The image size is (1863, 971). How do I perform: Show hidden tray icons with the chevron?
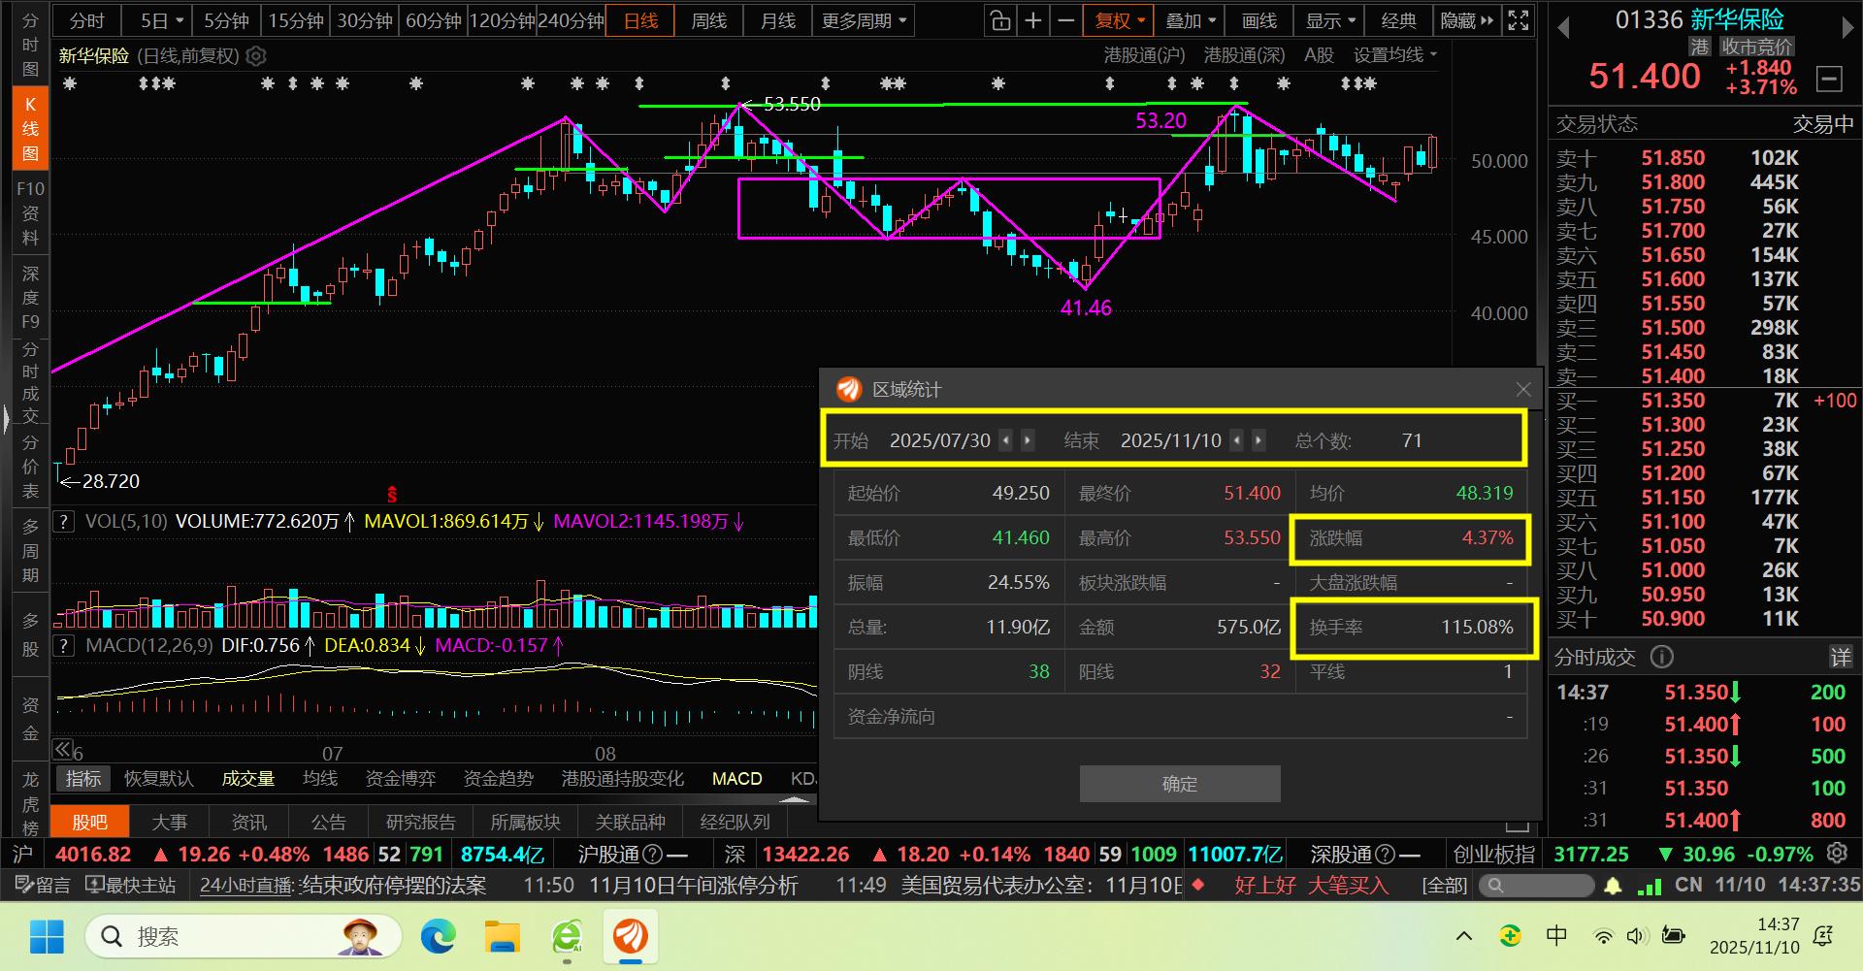coord(1464,936)
